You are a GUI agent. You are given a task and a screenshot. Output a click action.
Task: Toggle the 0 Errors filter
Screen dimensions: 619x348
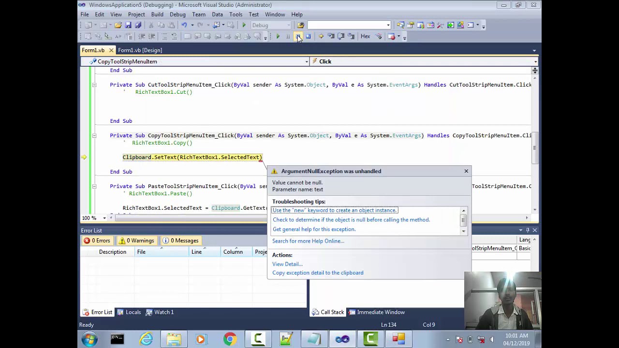[x=97, y=241]
